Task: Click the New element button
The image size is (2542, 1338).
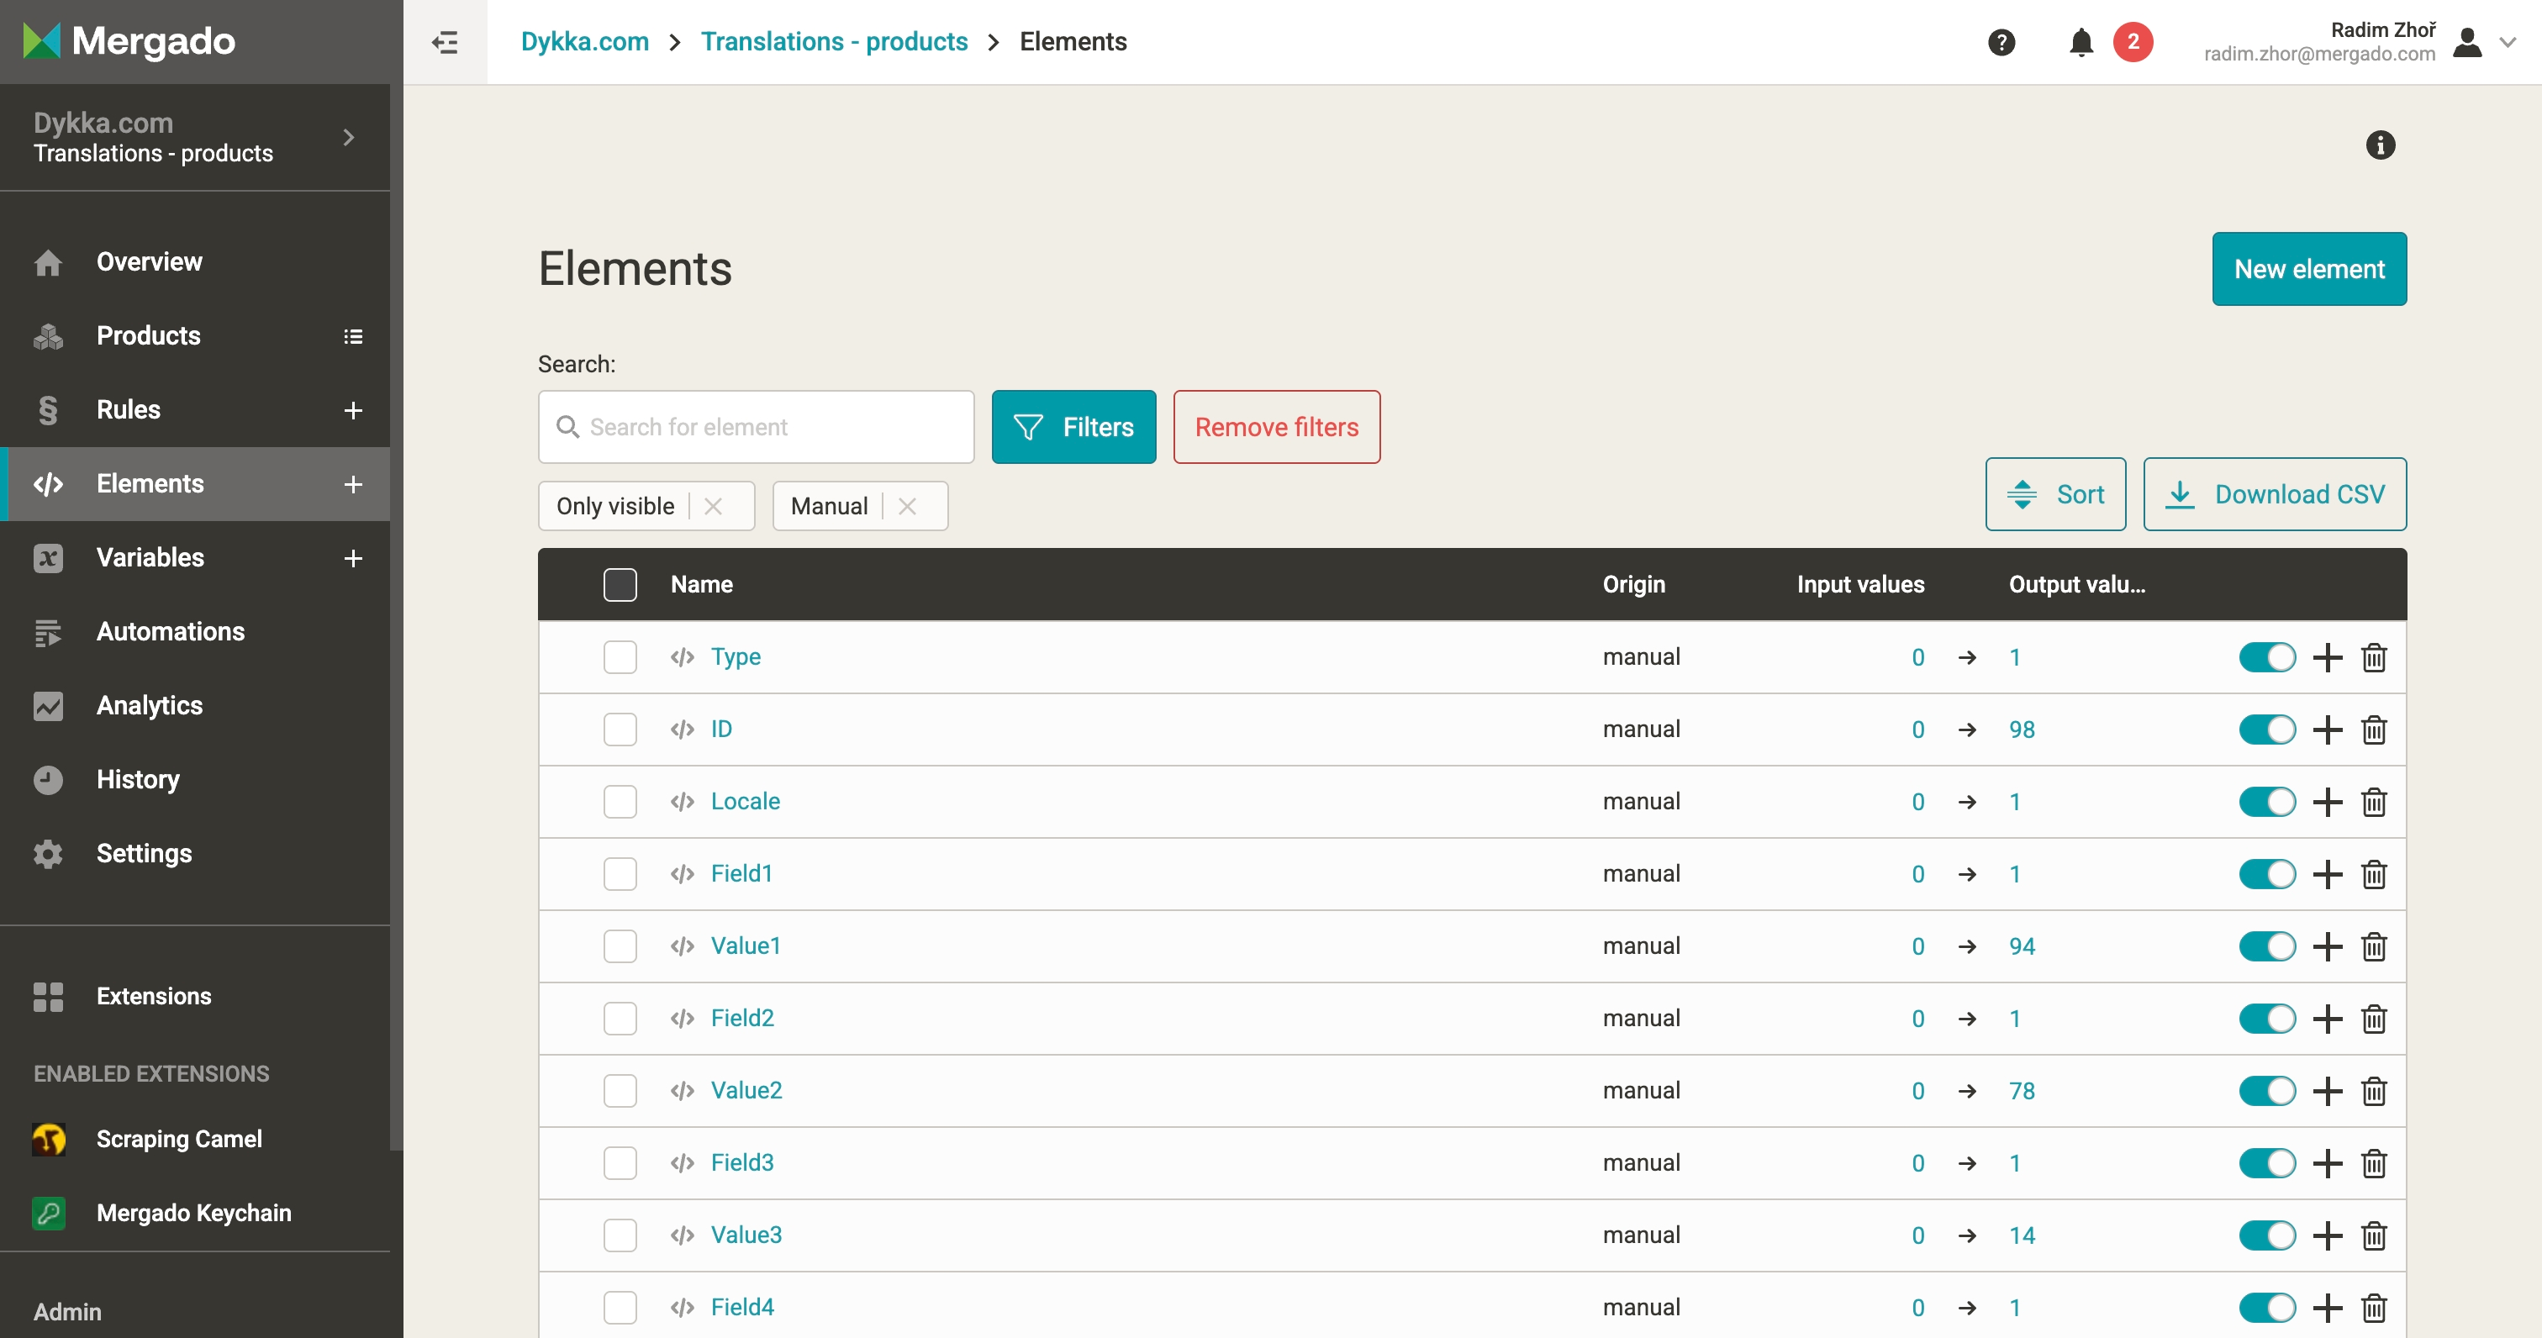Action: coord(2308,270)
